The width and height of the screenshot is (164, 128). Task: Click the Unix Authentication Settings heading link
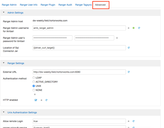[x=22, y=112]
